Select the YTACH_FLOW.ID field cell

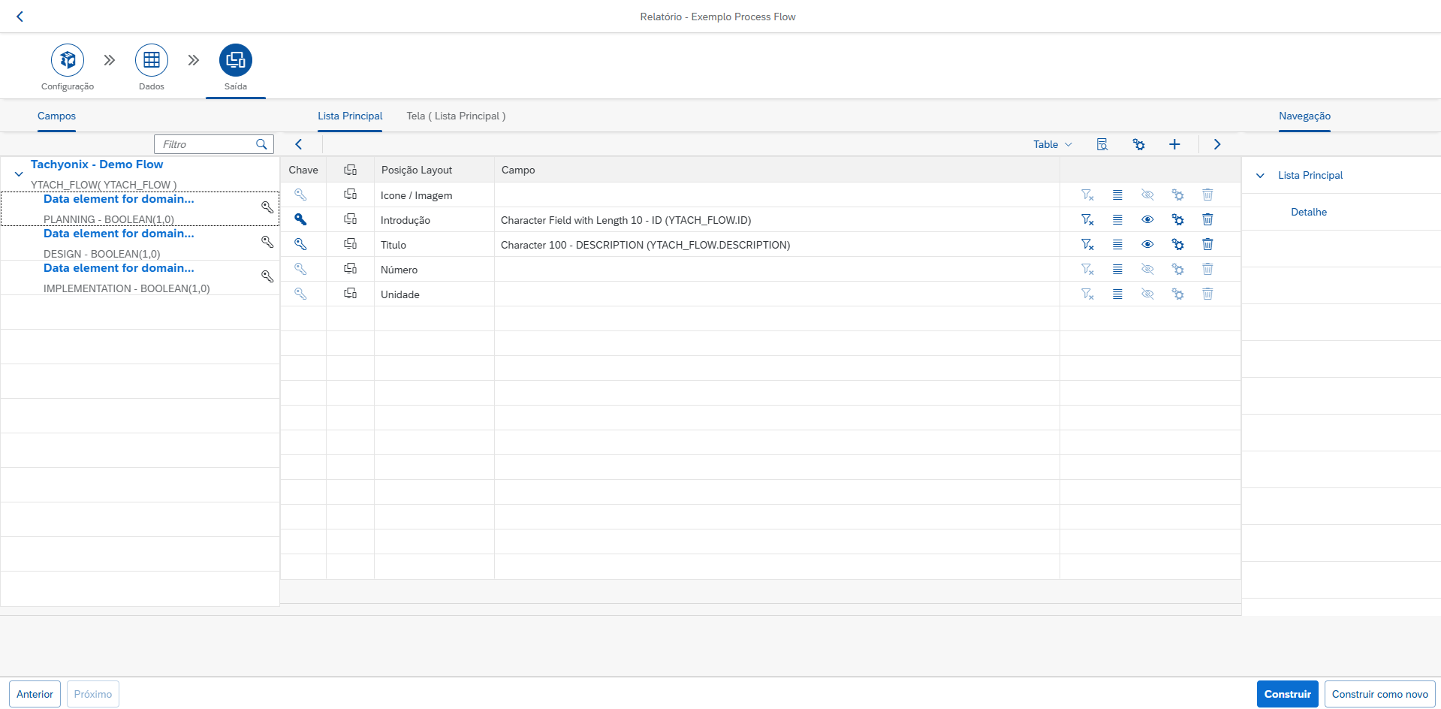pyautogui.click(x=777, y=220)
